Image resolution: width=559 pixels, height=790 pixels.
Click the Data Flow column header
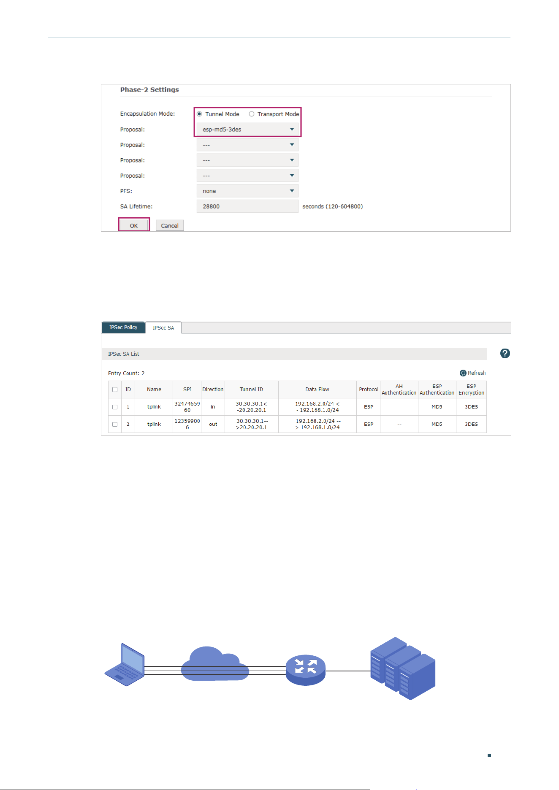[317, 390]
